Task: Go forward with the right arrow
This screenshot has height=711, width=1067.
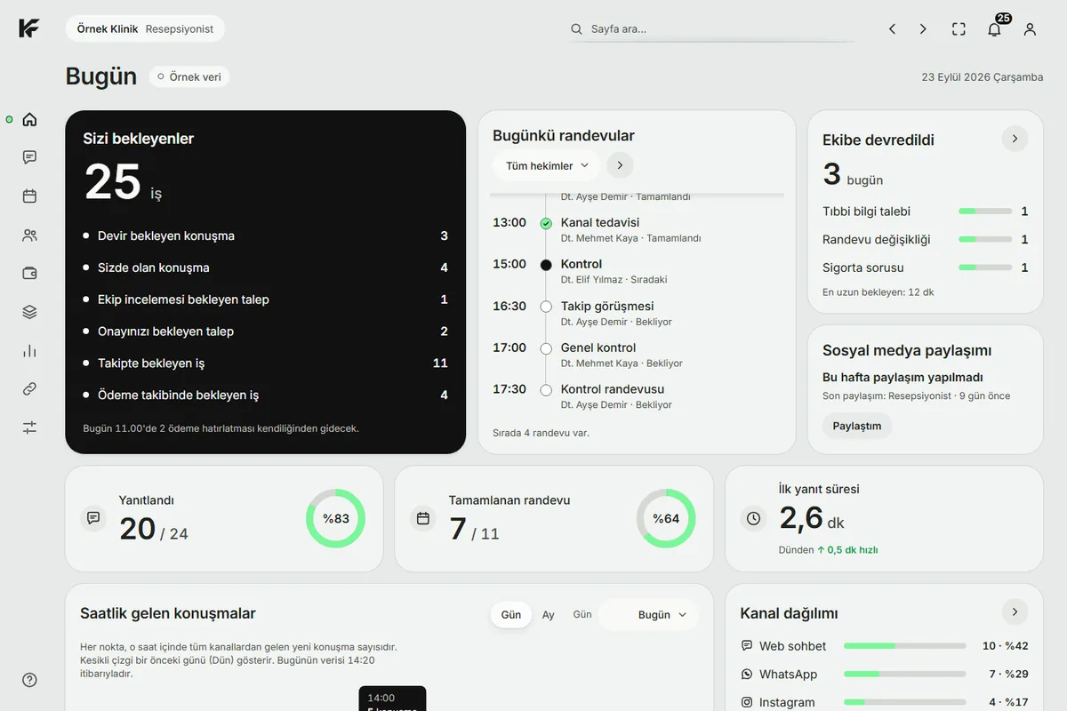Action: [x=923, y=29]
